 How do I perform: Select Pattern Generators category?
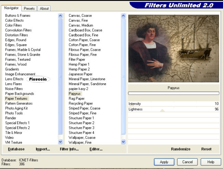click(x=19, y=103)
